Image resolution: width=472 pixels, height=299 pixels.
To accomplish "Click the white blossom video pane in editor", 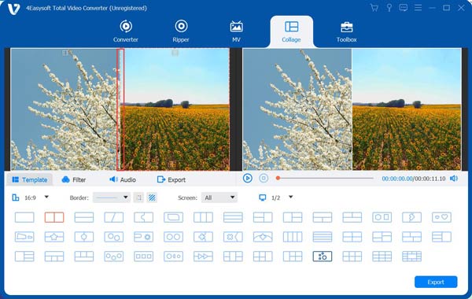I will [65, 109].
